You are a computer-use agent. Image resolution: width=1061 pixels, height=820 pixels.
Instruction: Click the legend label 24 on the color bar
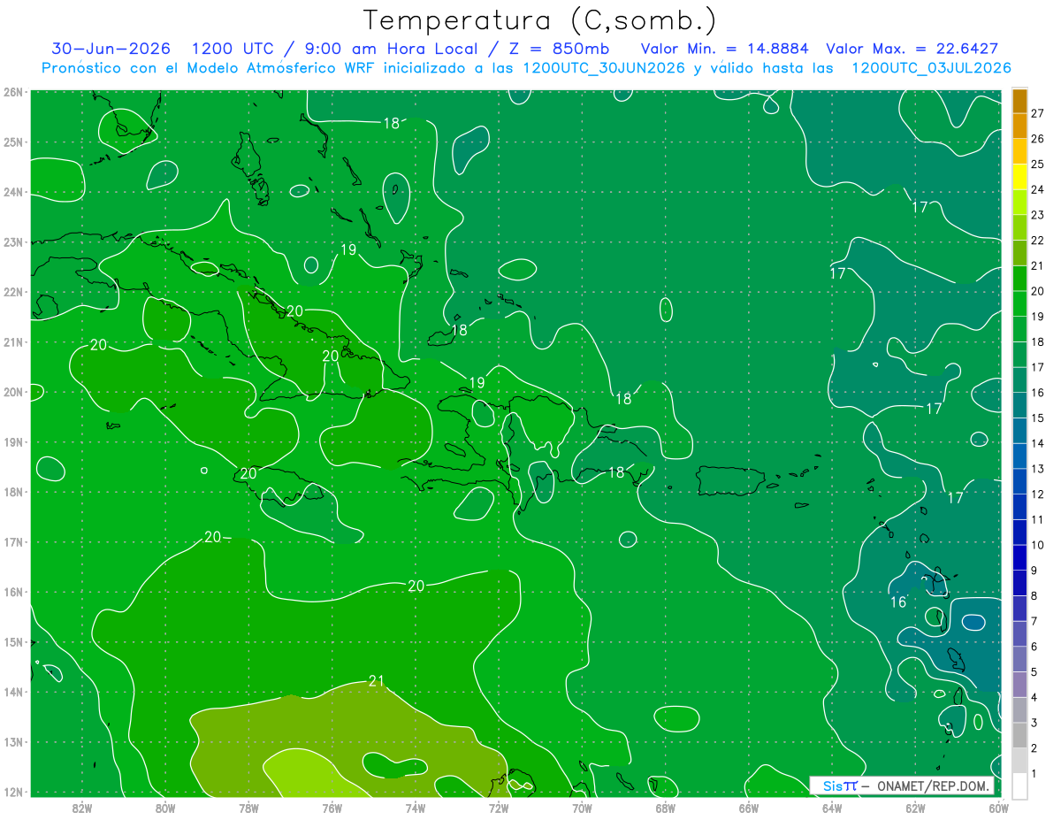pos(1037,189)
